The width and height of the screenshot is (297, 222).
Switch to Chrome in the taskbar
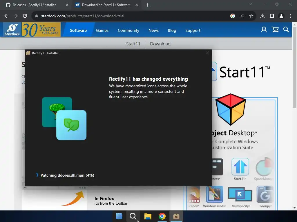point(162,216)
